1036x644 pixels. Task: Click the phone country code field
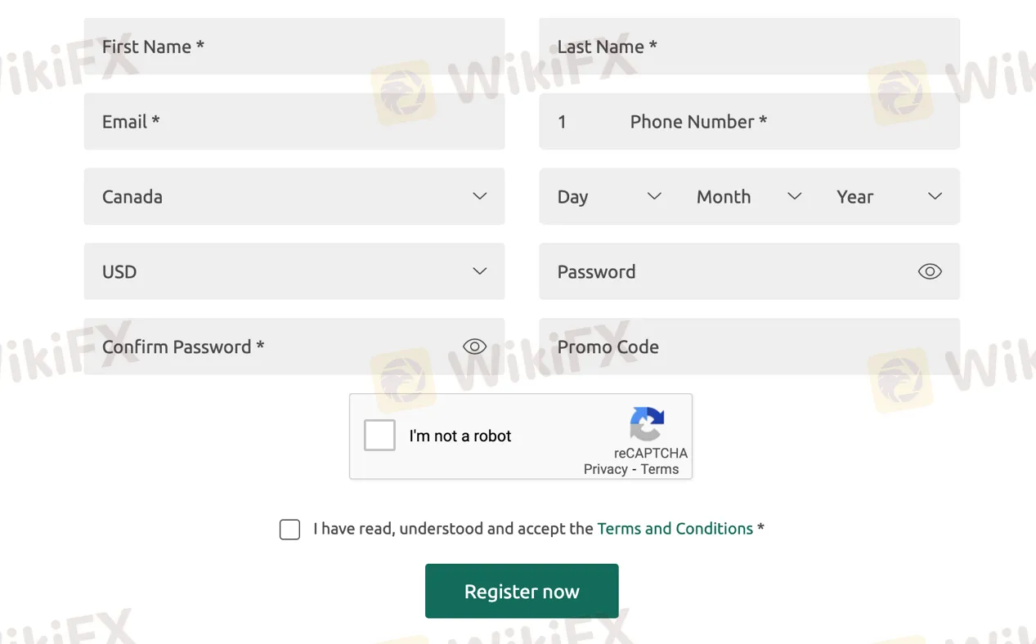tap(572, 122)
